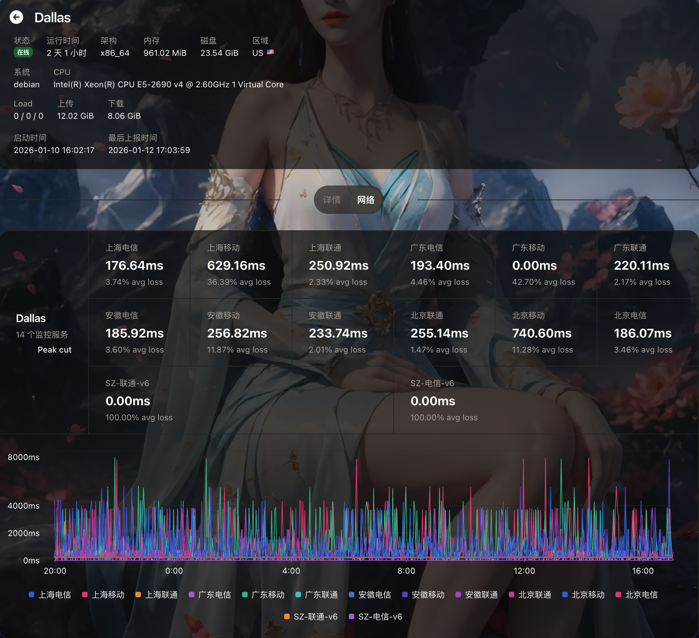Click the US flag region icon

270,52
